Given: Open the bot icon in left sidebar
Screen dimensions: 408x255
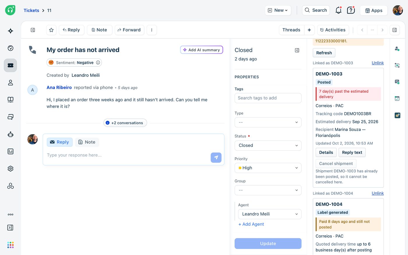Looking at the screenshot, I should (10, 134).
